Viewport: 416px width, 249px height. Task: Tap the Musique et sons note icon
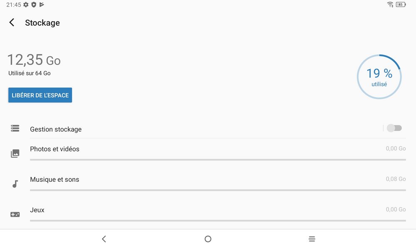tap(15, 184)
